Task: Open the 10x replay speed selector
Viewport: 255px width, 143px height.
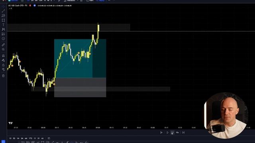Action: coord(177,132)
